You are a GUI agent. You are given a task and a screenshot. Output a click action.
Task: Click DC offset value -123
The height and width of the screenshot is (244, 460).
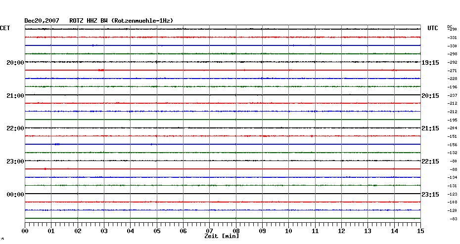pyautogui.click(x=452, y=194)
